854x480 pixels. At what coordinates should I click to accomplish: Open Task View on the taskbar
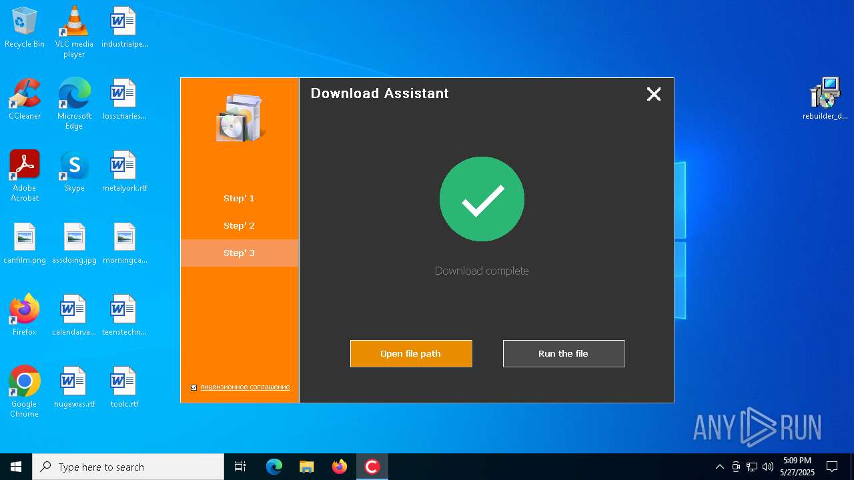pos(240,467)
